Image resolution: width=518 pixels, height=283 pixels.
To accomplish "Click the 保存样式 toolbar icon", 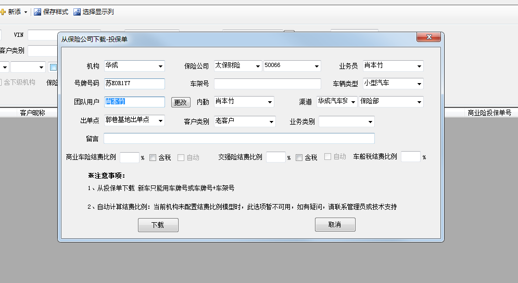I will click(37, 12).
